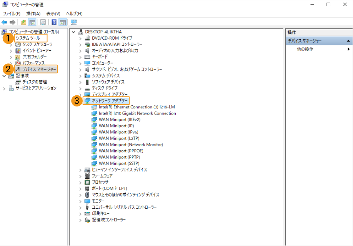This screenshot has width=353, height=246.
Task: Click the プロセッサ chip icon
Action: (x=87, y=182)
